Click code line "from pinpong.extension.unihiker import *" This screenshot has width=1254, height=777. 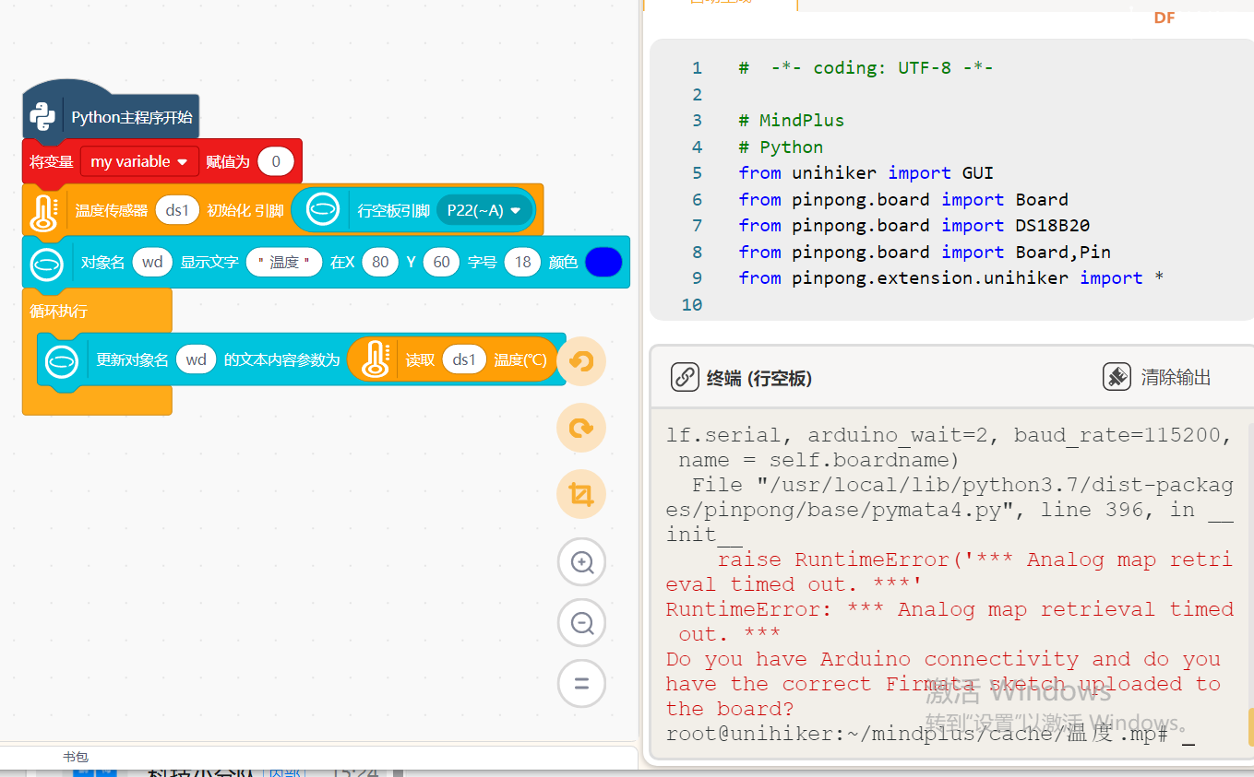950,277
